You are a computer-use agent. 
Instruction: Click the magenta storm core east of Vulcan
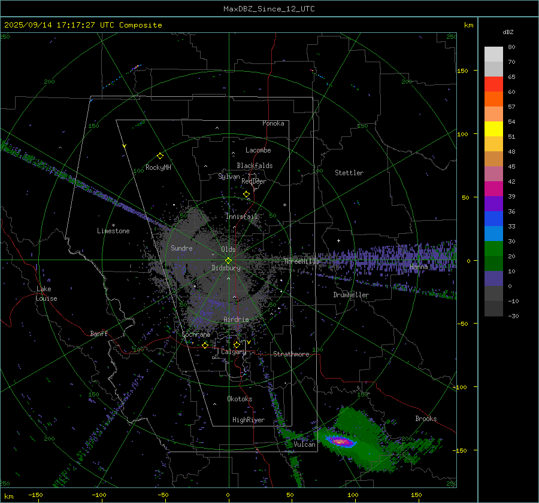pos(340,441)
